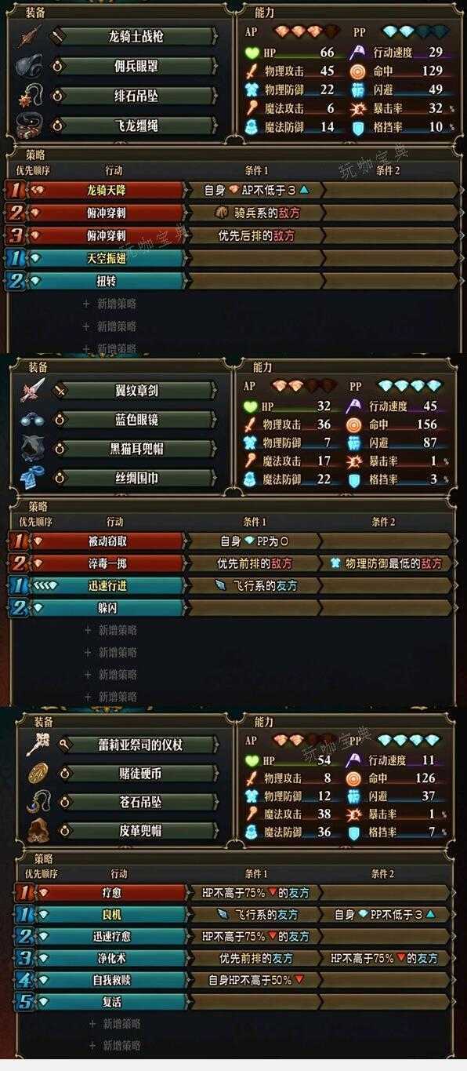Screen dimensions: 467x1071
Task: Select the 赌徒硬币 coin accessory icon
Action: coord(37,774)
